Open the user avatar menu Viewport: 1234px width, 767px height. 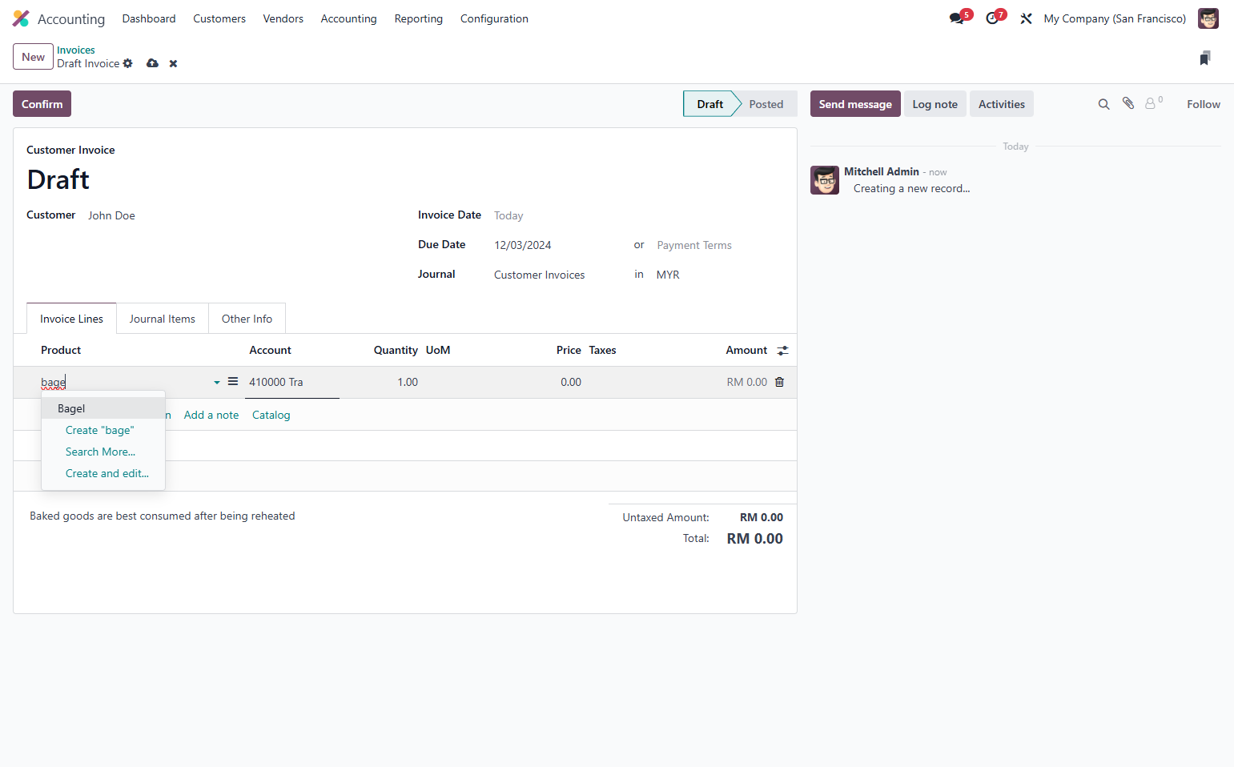tap(1208, 18)
